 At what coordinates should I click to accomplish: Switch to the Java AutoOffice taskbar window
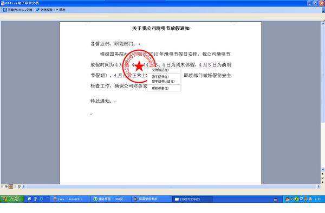[x=70, y=199]
